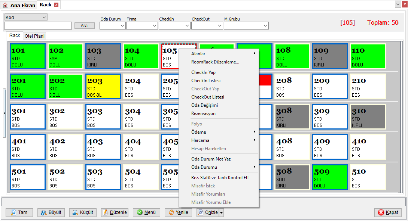Choose CheckIn Yap in context menu
408x221 pixels.
[219, 72]
